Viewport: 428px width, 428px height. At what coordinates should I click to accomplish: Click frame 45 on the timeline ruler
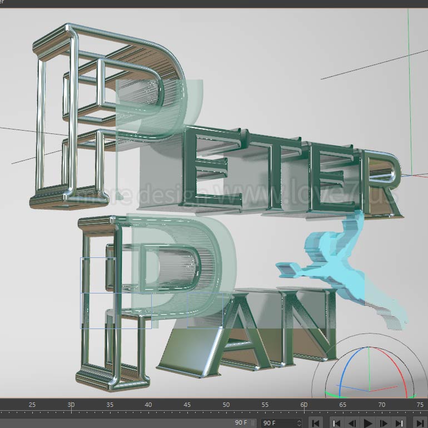[x=187, y=405]
